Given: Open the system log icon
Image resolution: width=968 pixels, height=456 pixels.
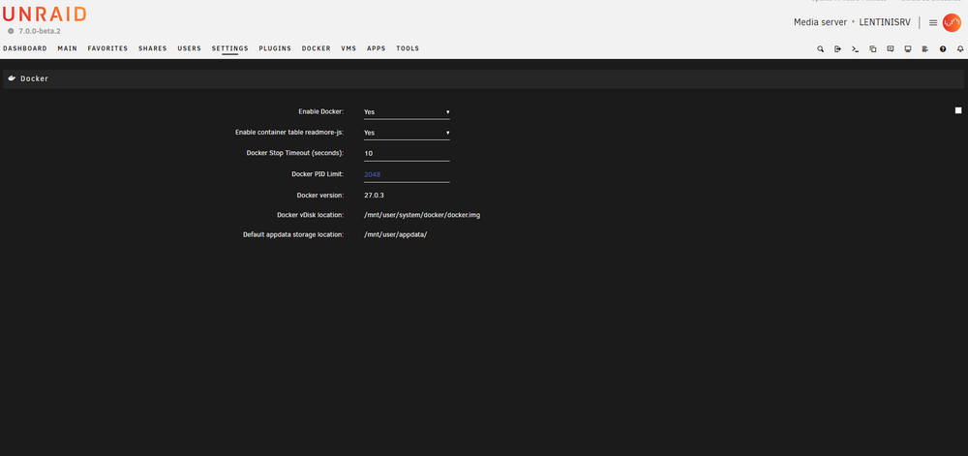Looking at the screenshot, I should click(x=924, y=48).
